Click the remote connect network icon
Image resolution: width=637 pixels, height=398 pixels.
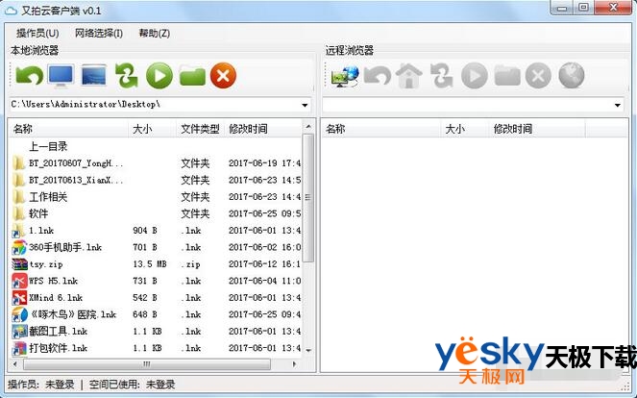click(343, 75)
